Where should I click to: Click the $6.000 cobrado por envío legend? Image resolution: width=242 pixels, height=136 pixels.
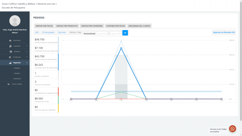(46, 100)
